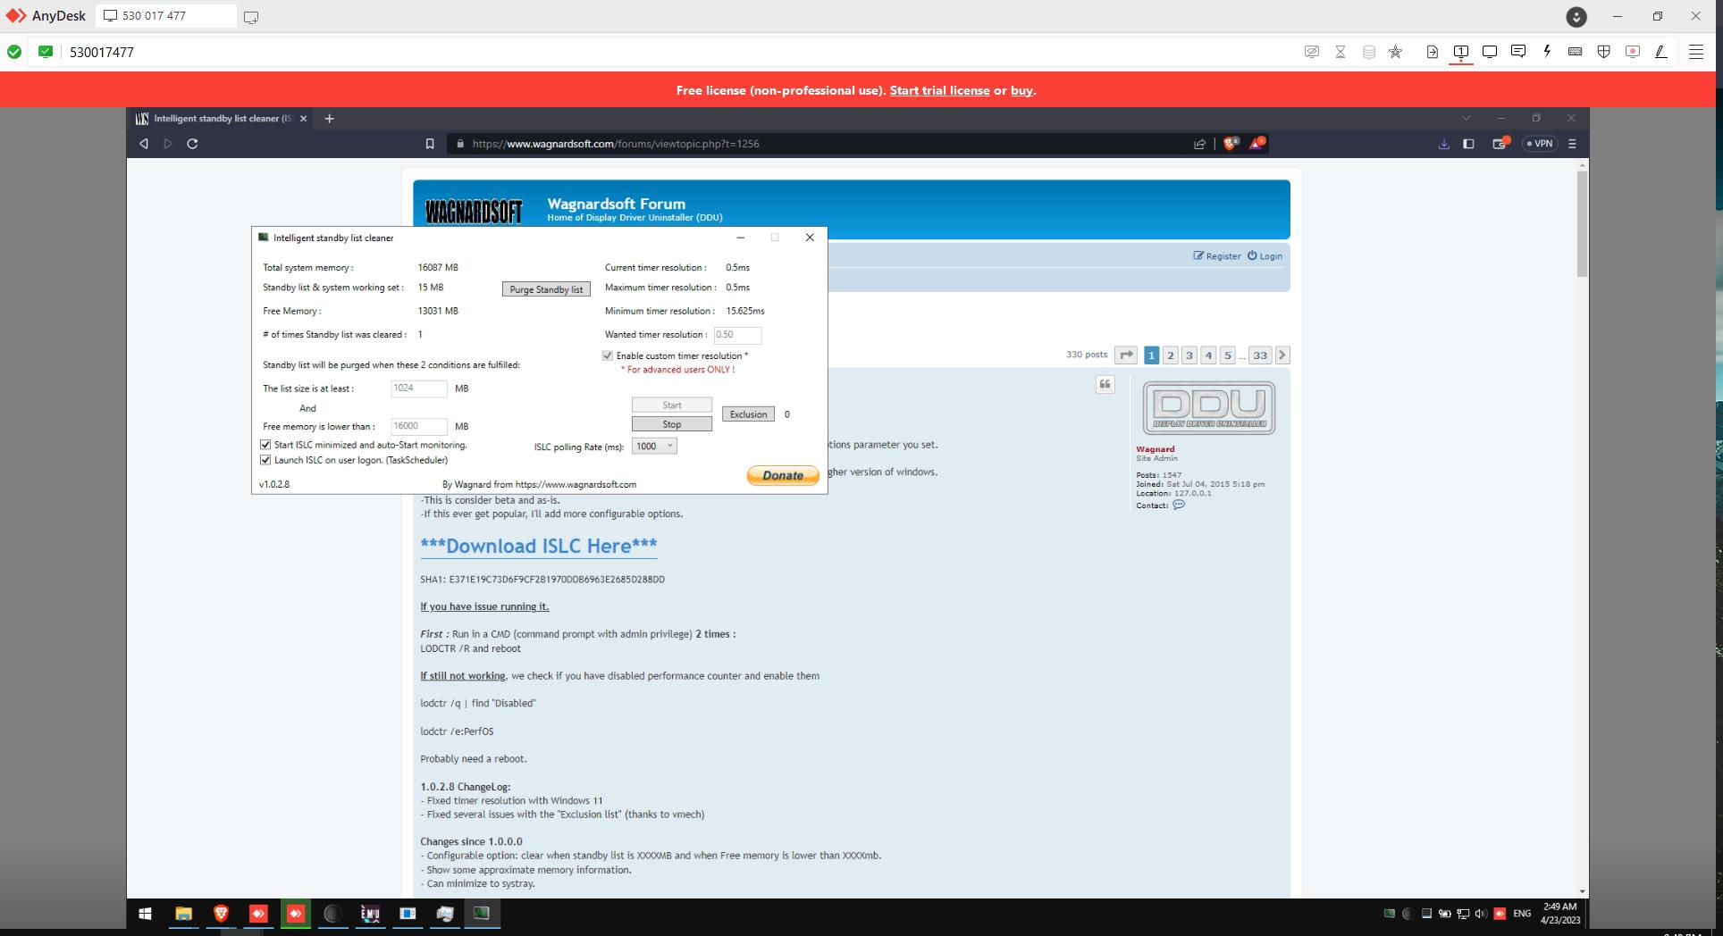Go to forum page 2
This screenshot has width=1723, height=936.
[x=1170, y=355]
